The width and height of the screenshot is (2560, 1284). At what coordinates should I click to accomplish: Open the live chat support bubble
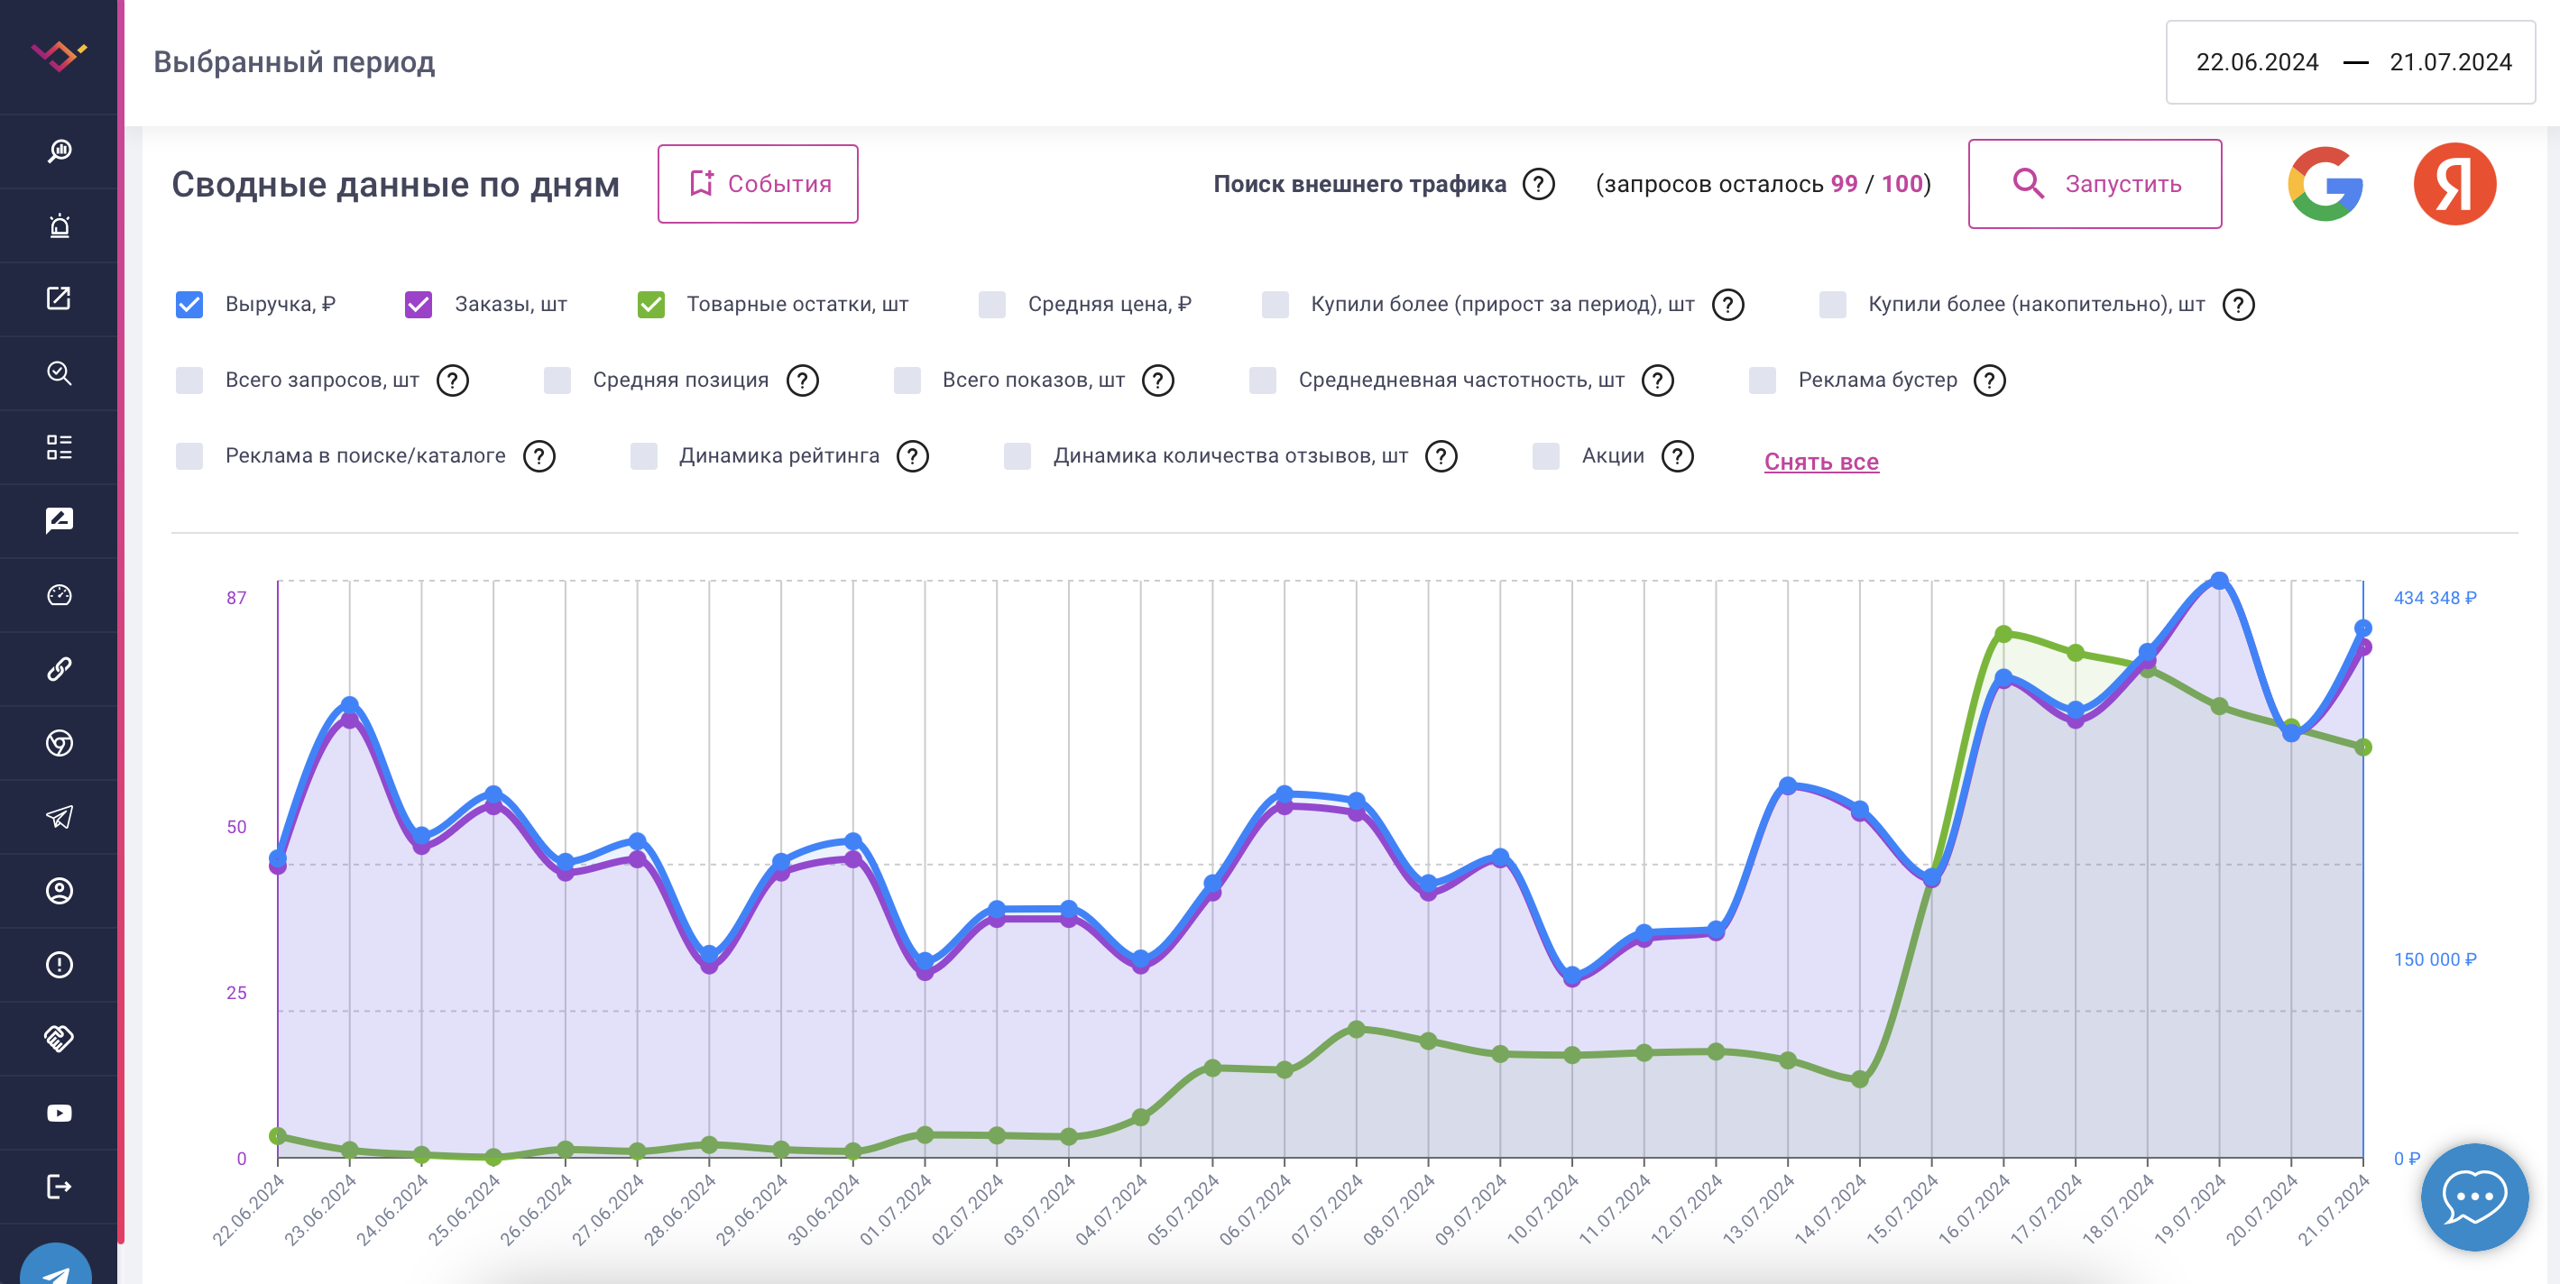[x=2473, y=1197]
